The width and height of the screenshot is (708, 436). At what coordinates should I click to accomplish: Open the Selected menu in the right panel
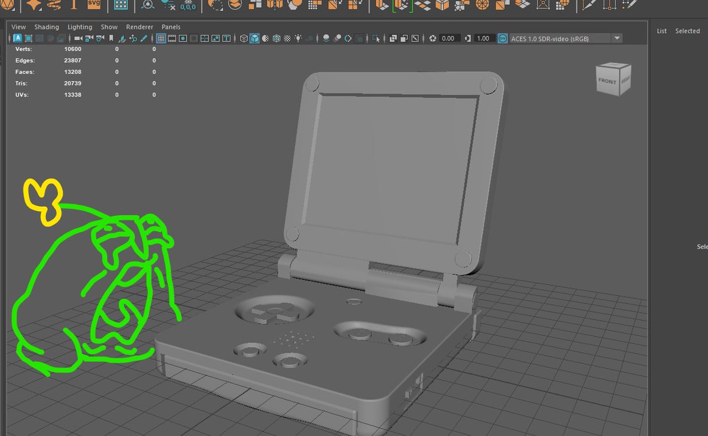click(687, 31)
